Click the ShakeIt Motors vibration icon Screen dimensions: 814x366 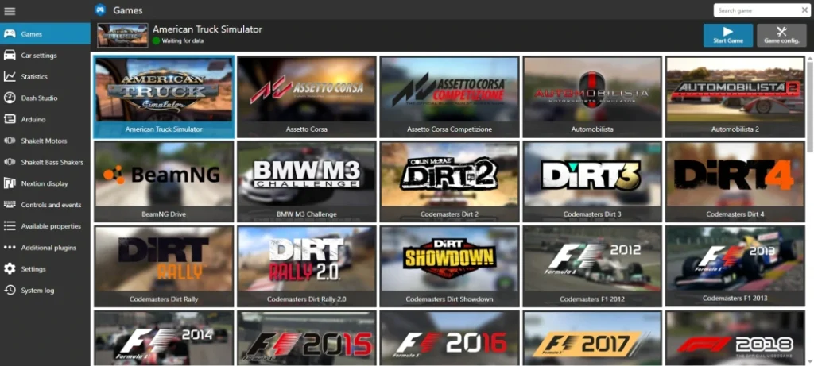(x=10, y=141)
